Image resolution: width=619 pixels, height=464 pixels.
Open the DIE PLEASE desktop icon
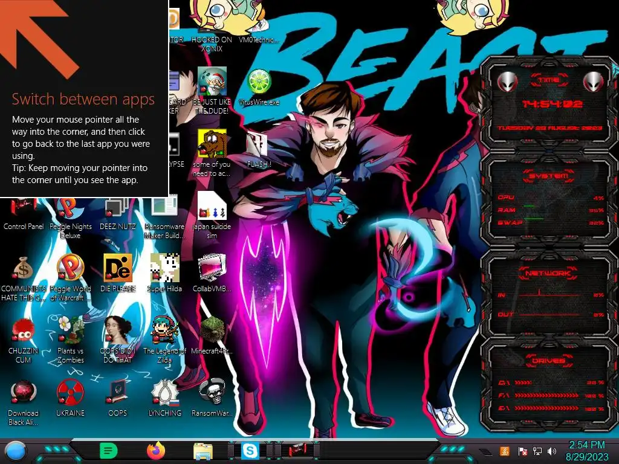pyautogui.click(x=117, y=274)
